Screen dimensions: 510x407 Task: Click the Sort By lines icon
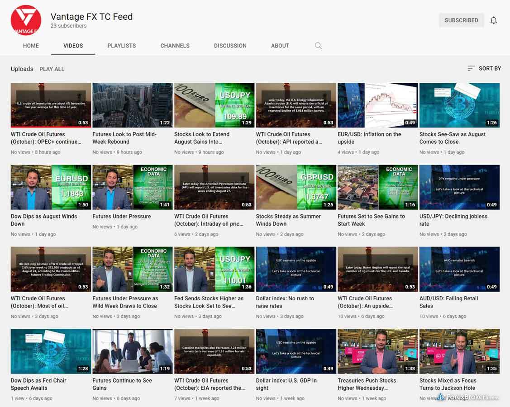[x=471, y=68]
